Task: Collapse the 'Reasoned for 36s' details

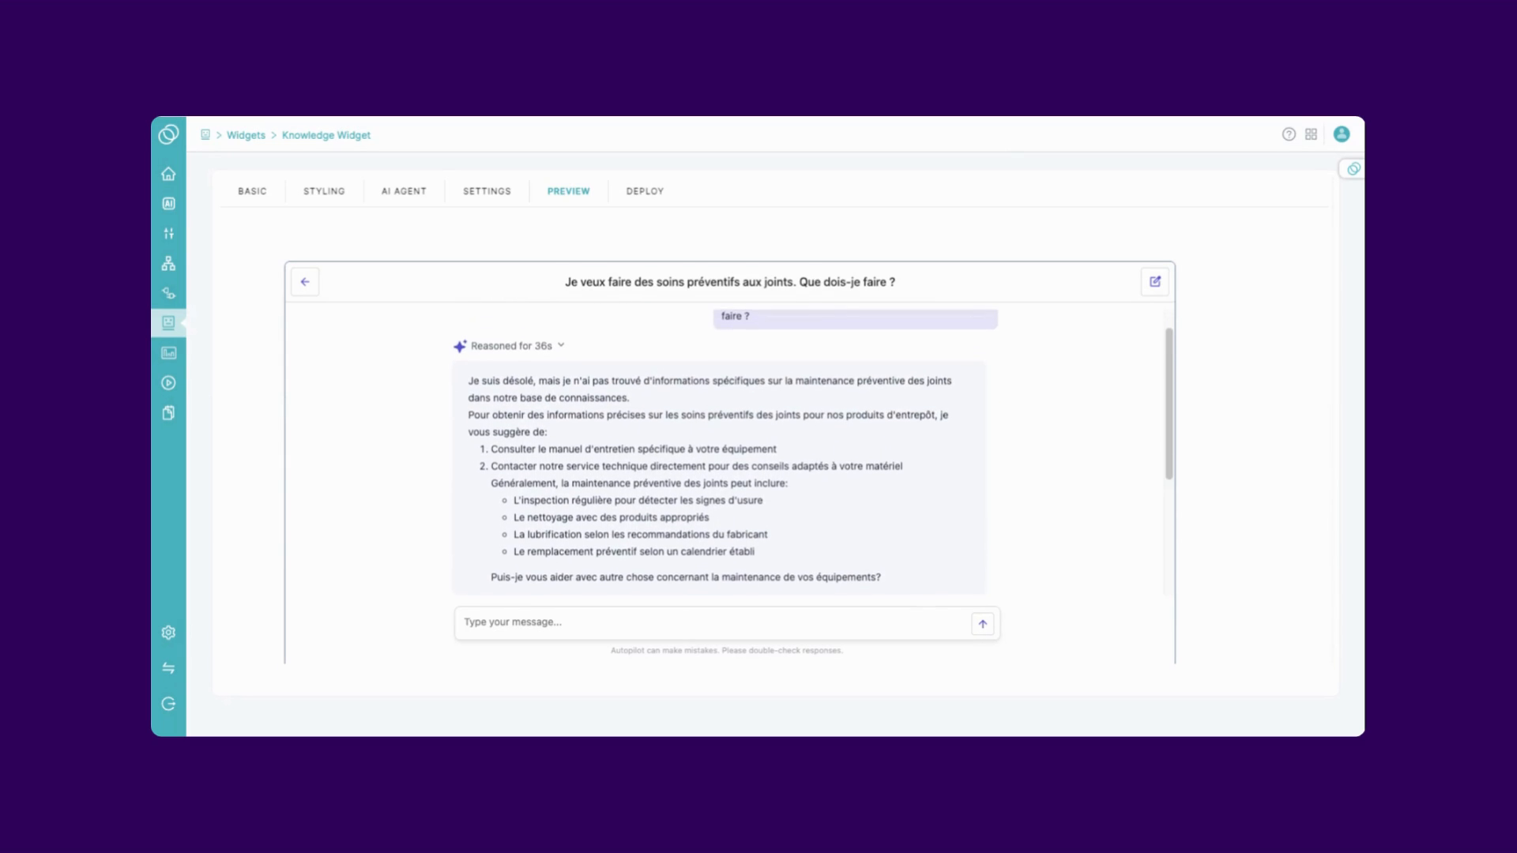Action: point(561,345)
